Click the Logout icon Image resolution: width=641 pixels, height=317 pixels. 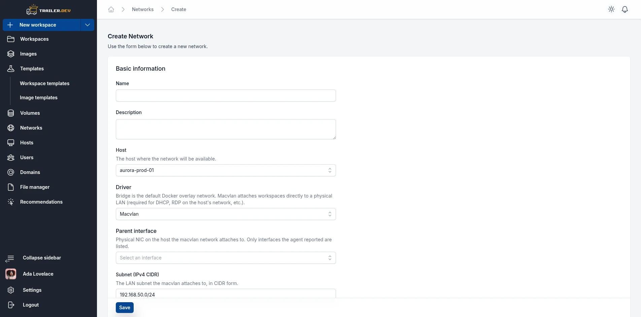click(11, 305)
